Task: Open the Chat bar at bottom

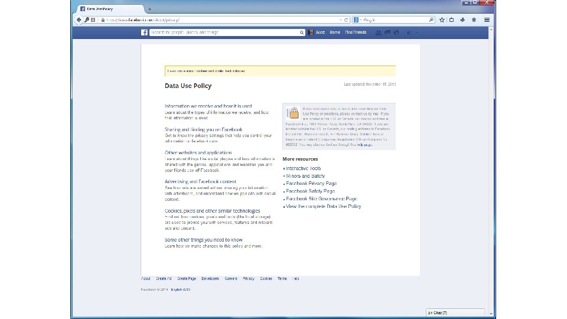Action: click(455, 313)
